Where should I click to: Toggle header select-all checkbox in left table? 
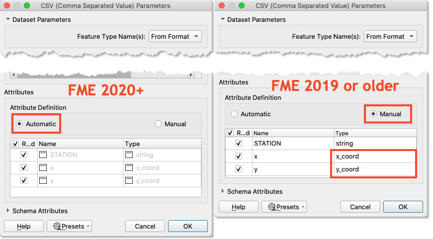(14, 144)
